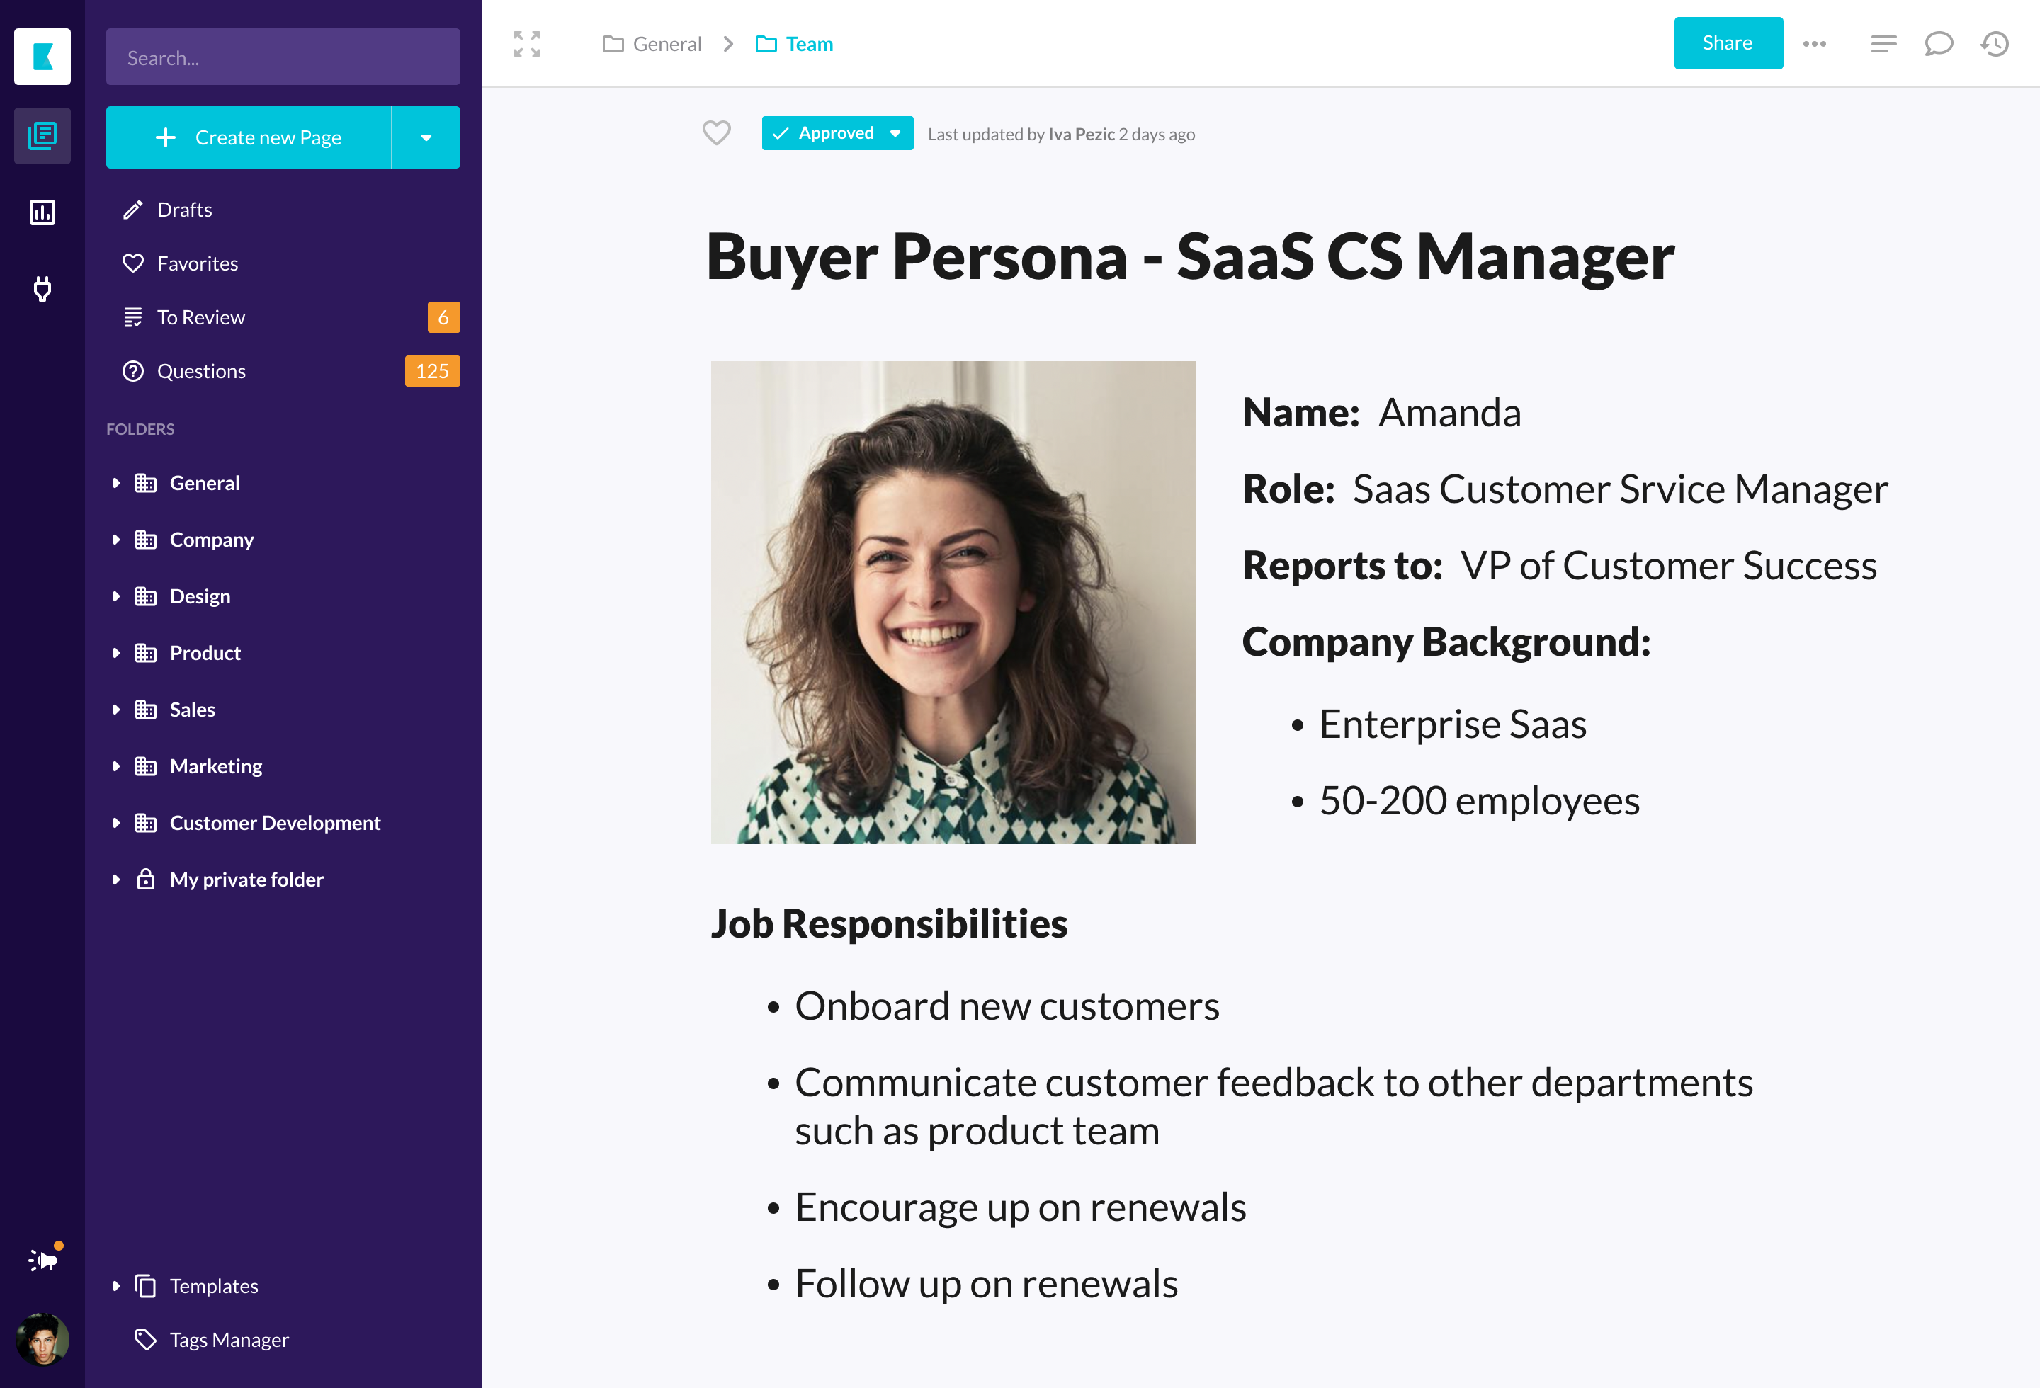Image resolution: width=2040 pixels, height=1388 pixels.
Task: Open page version history clock icon
Action: point(1995,44)
